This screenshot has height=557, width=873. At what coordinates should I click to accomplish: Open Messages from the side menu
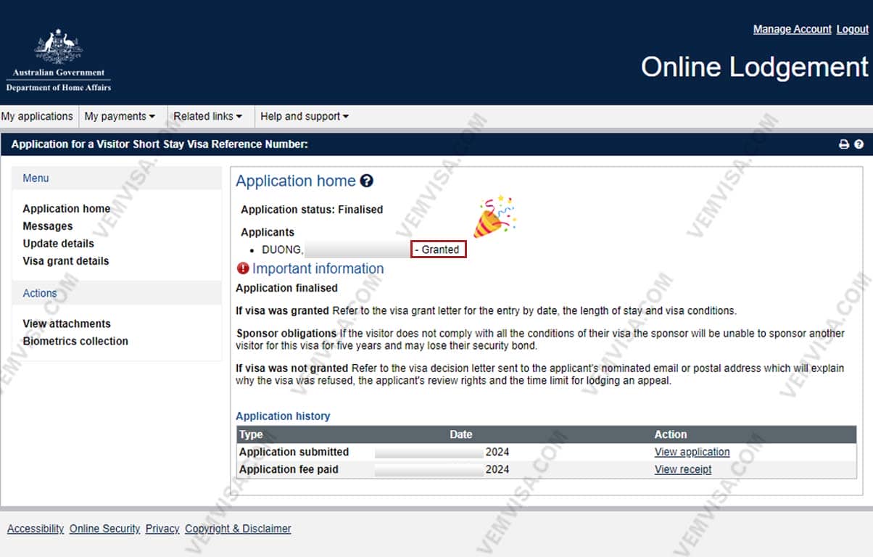click(48, 226)
